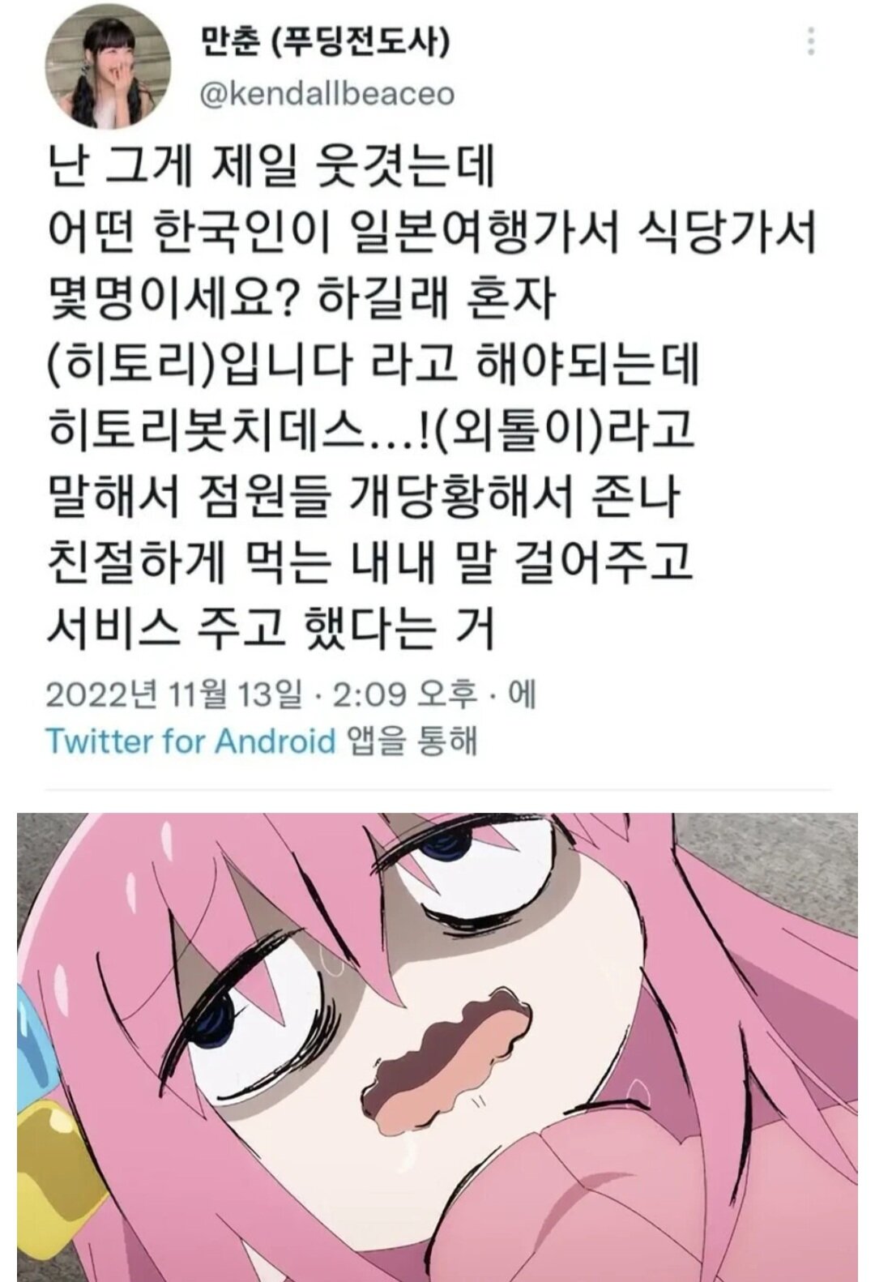Click the Twitter for Android source link
This screenshot has width=875, height=1282.
click(x=190, y=740)
